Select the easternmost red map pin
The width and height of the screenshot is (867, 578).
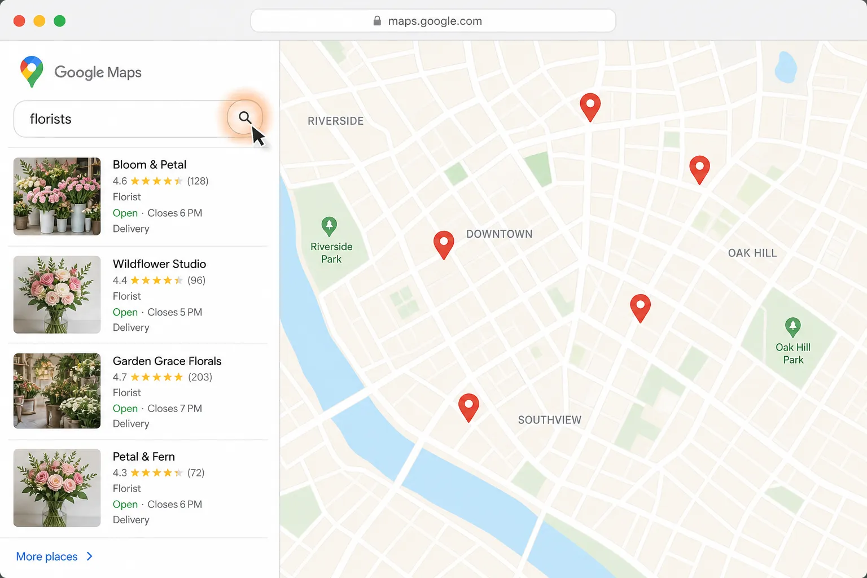coord(700,170)
